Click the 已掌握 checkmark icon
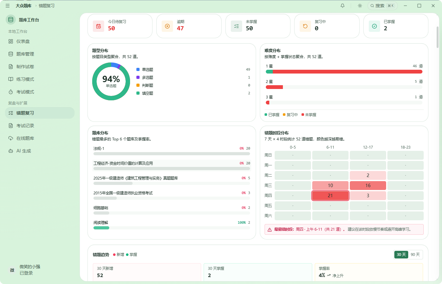Image resolution: width=442 pixels, height=284 pixels. click(x=374, y=26)
